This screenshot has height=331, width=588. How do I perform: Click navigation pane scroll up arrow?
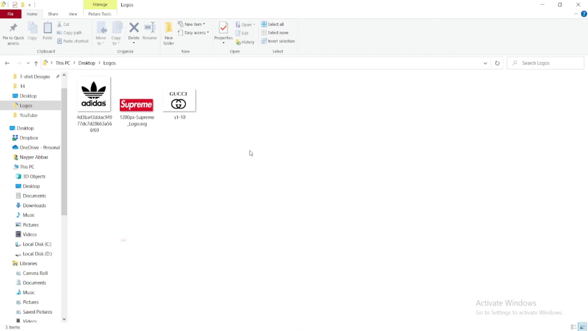[x=64, y=75]
